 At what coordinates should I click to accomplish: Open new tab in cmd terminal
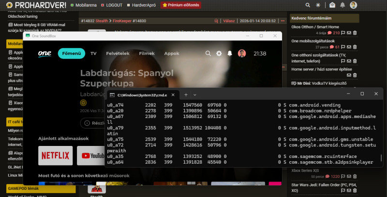[186, 95]
